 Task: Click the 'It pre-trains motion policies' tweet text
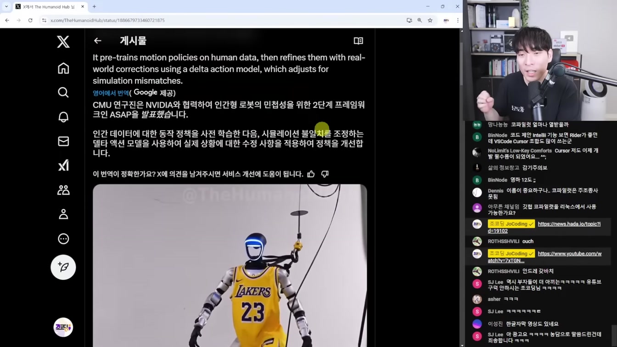pyautogui.click(x=229, y=69)
